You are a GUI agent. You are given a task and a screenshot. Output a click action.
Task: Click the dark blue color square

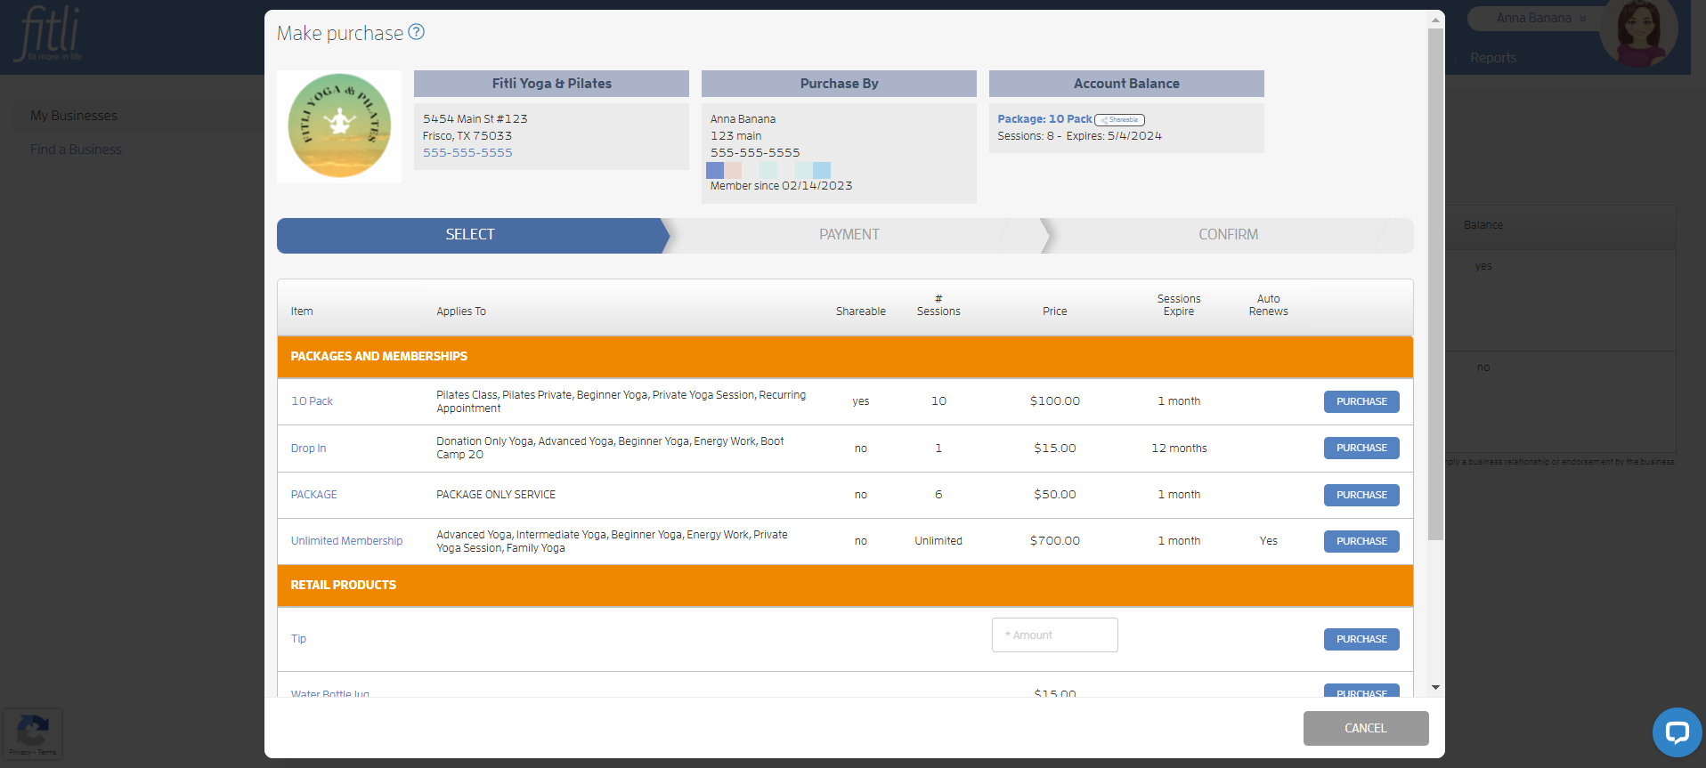(715, 170)
